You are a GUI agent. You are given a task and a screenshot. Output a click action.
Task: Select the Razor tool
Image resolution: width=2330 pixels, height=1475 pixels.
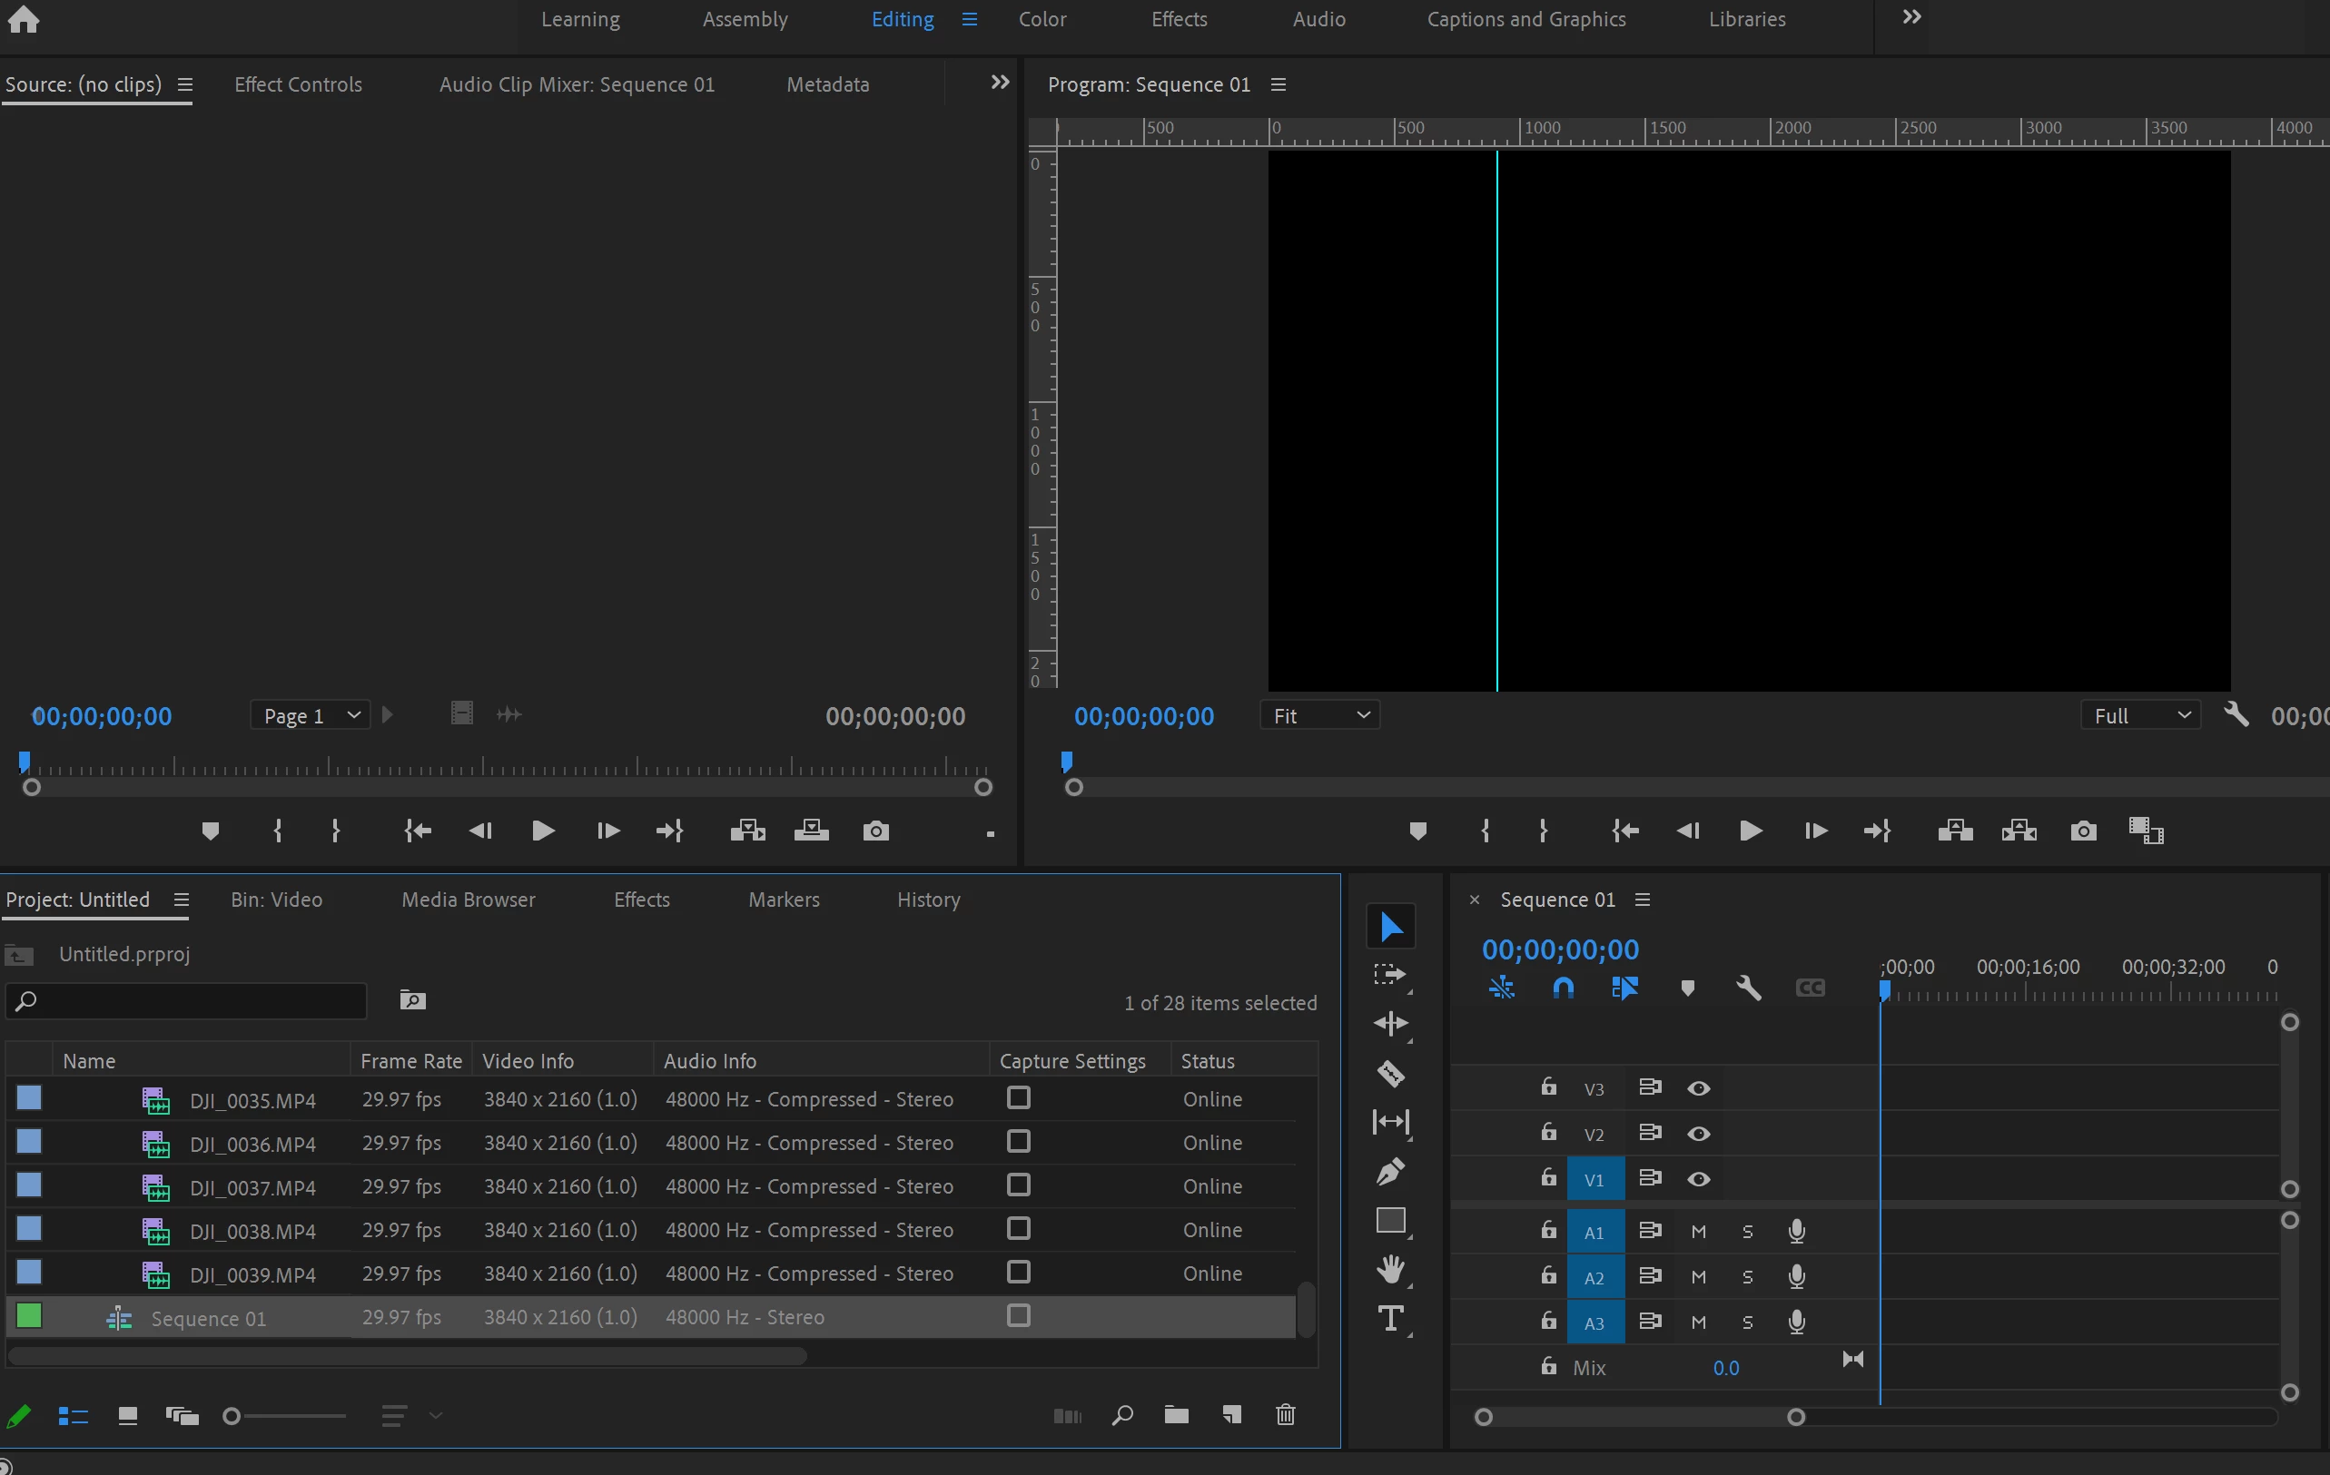(1390, 1073)
